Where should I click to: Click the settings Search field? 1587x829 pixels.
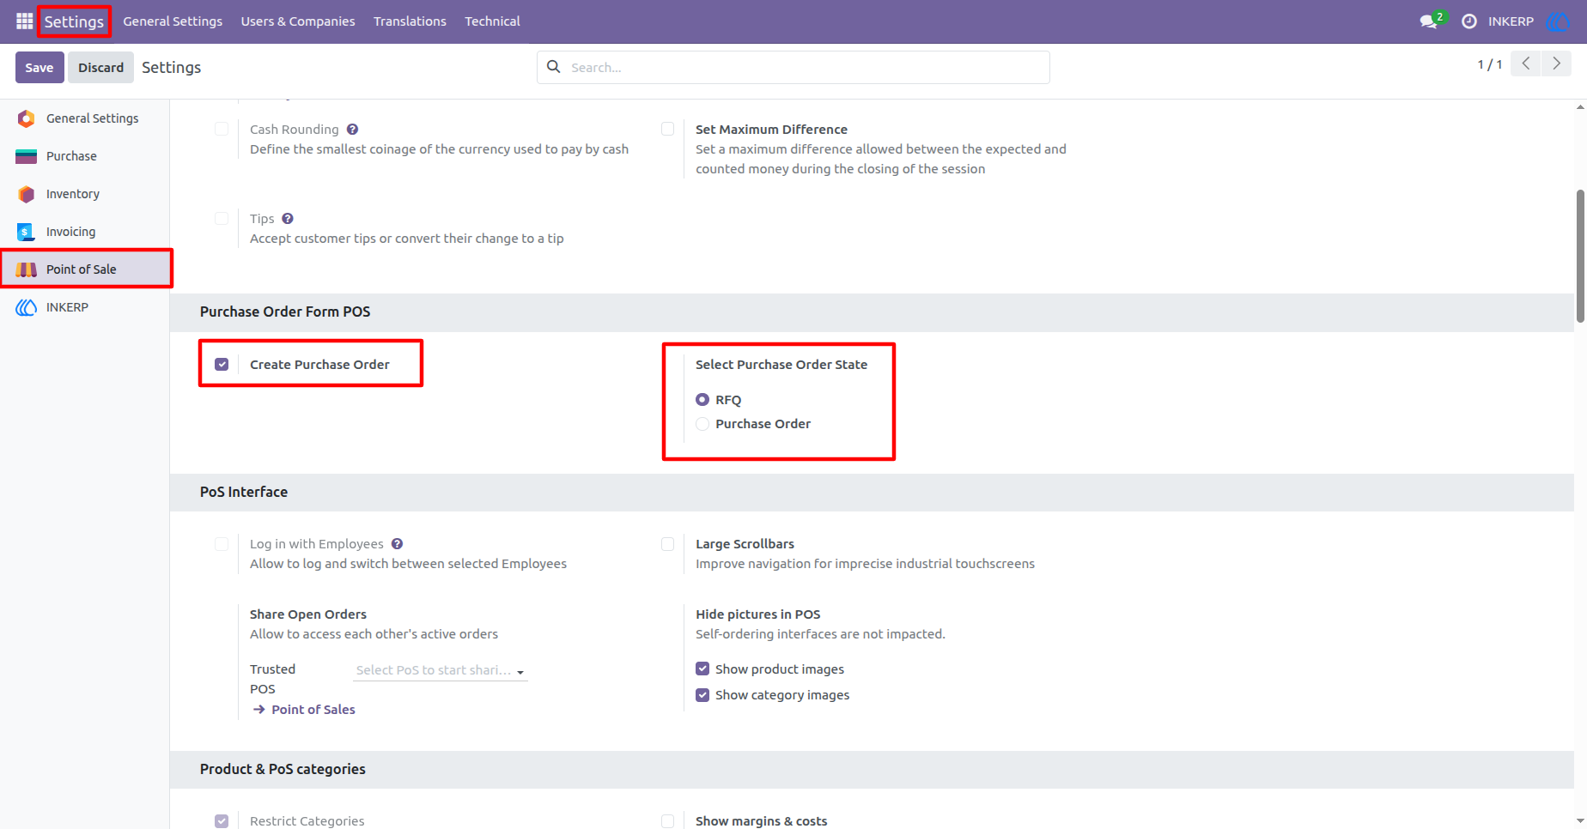tap(793, 67)
